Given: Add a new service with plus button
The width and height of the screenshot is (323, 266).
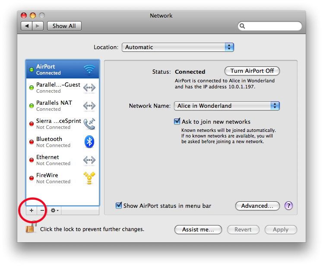Looking at the screenshot, I should 32,210.
